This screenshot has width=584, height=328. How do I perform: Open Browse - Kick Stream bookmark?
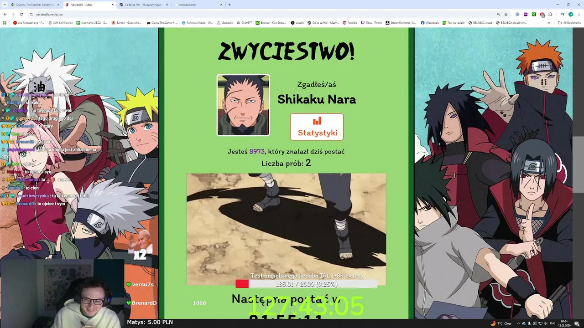pyautogui.click(x=271, y=23)
